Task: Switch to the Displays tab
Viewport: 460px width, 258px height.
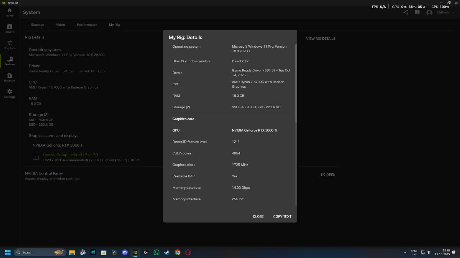Action: tap(37, 25)
